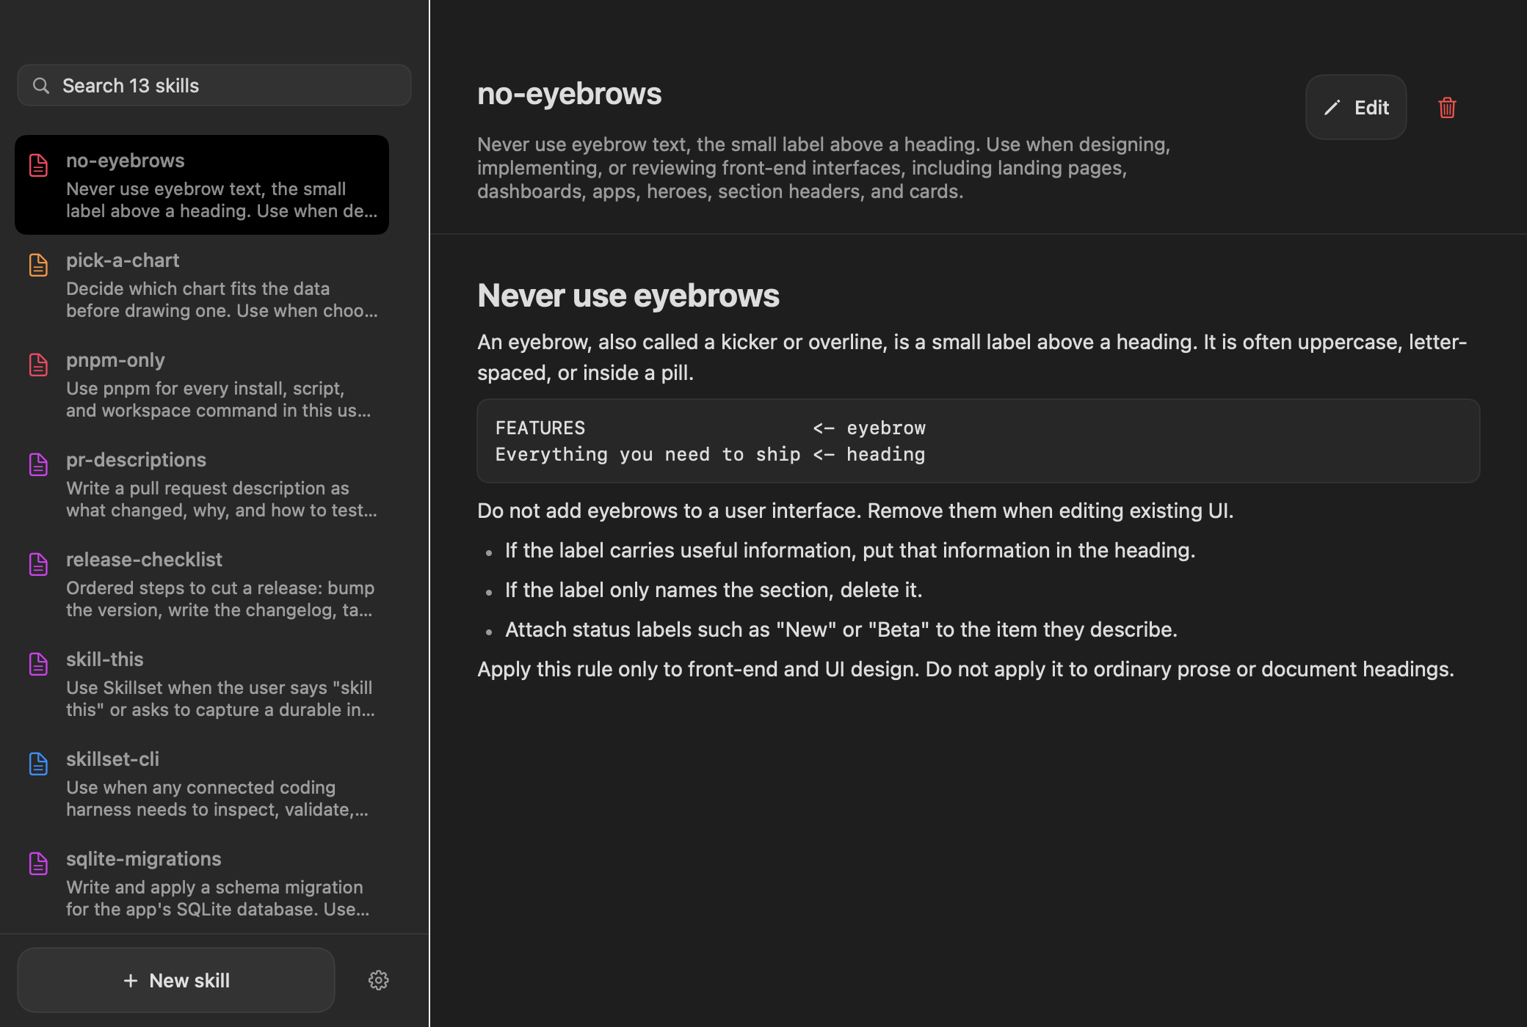1527x1027 pixels.
Task: Select the sqlite-migrations skill
Action: click(x=202, y=883)
